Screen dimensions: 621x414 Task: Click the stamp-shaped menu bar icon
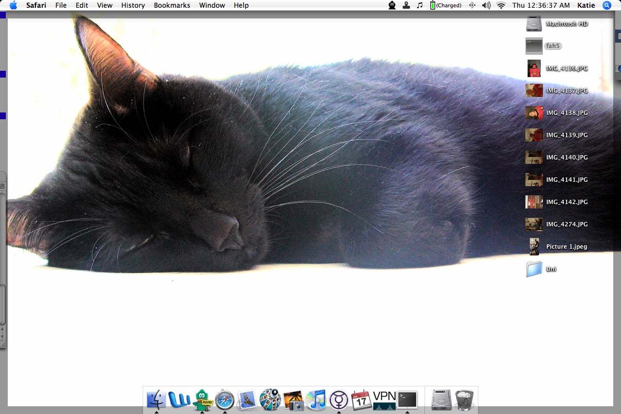[x=406, y=5]
